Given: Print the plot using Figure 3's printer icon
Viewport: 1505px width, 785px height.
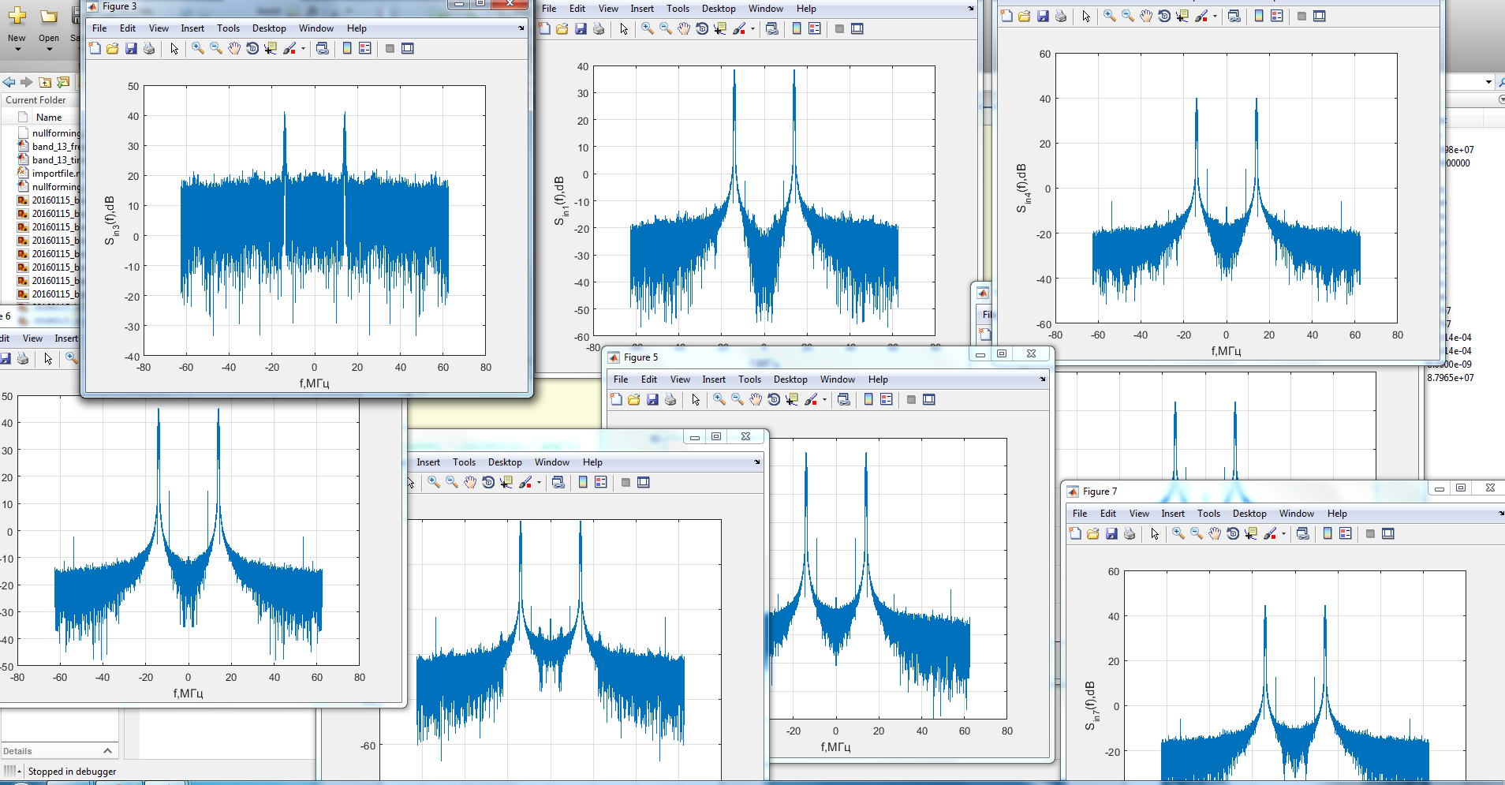Looking at the screenshot, I should coord(149,49).
